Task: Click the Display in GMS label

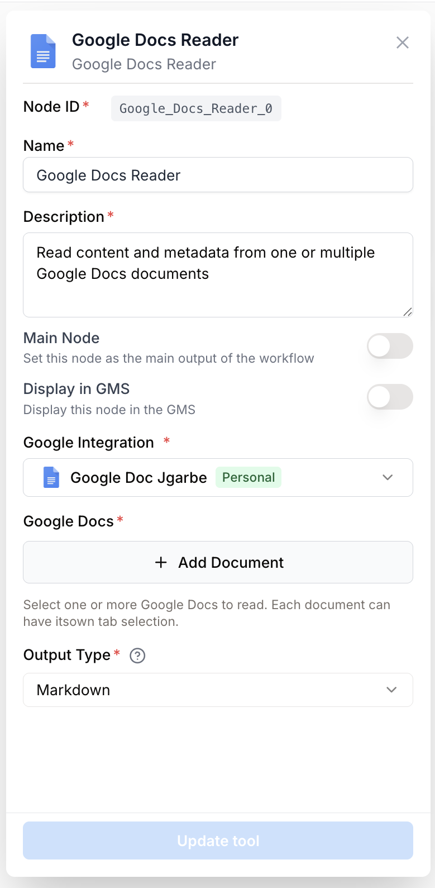Action: tap(77, 389)
